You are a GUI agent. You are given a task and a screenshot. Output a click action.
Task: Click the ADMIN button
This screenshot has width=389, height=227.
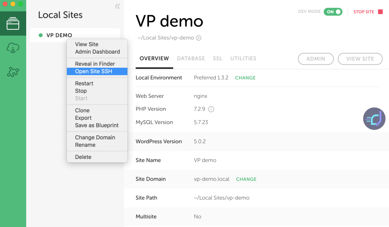tap(316, 59)
